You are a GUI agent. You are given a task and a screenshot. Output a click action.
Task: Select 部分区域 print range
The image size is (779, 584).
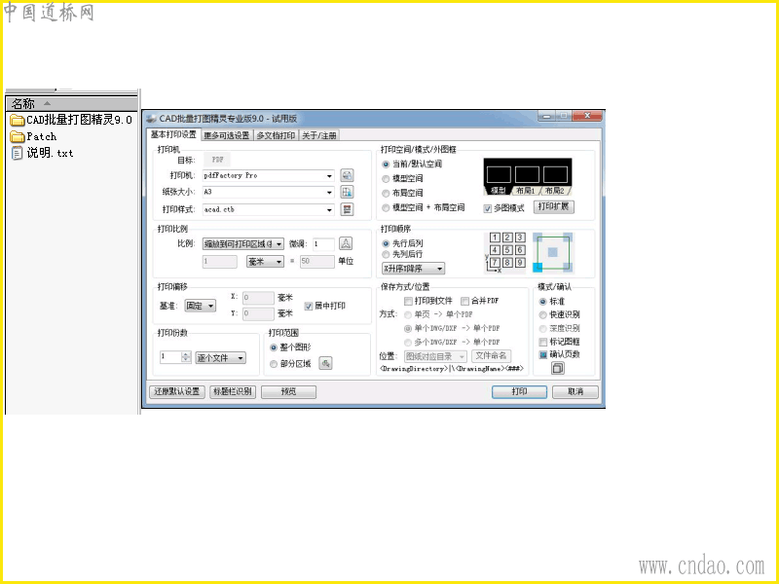(x=274, y=364)
